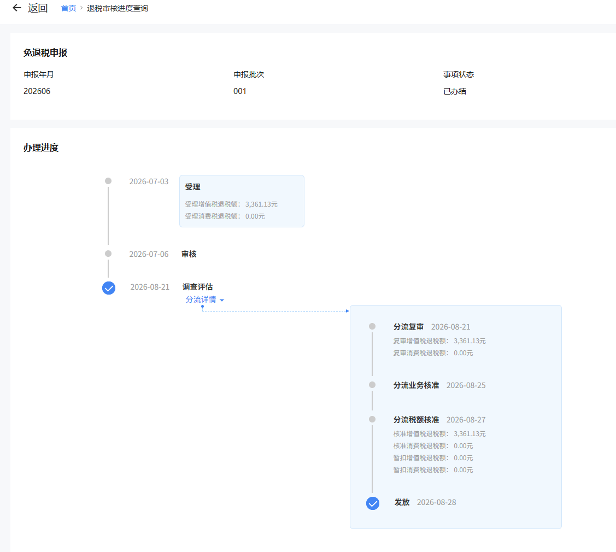This screenshot has width=616, height=552.
Task: Click the 受理消费税退税额 0.00元 line
Action: pyautogui.click(x=225, y=216)
